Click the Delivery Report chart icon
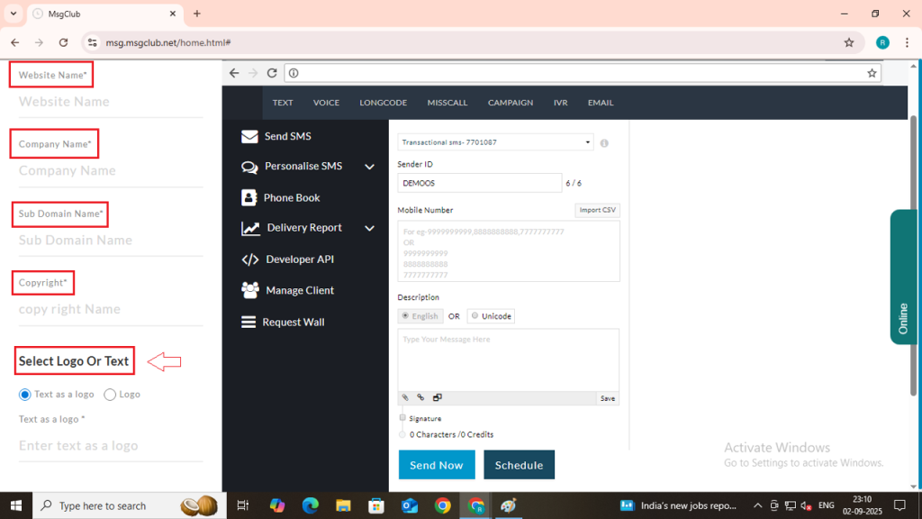 (250, 228)
